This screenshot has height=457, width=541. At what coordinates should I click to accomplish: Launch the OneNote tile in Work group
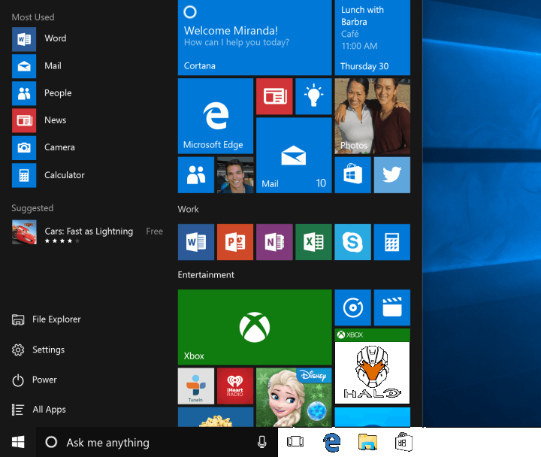(x=275, y=242)
